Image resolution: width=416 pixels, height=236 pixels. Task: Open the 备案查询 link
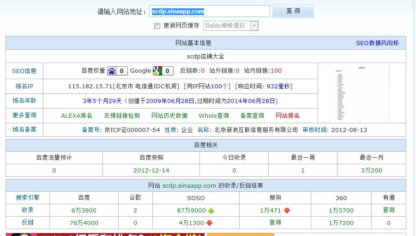point(252,116)
